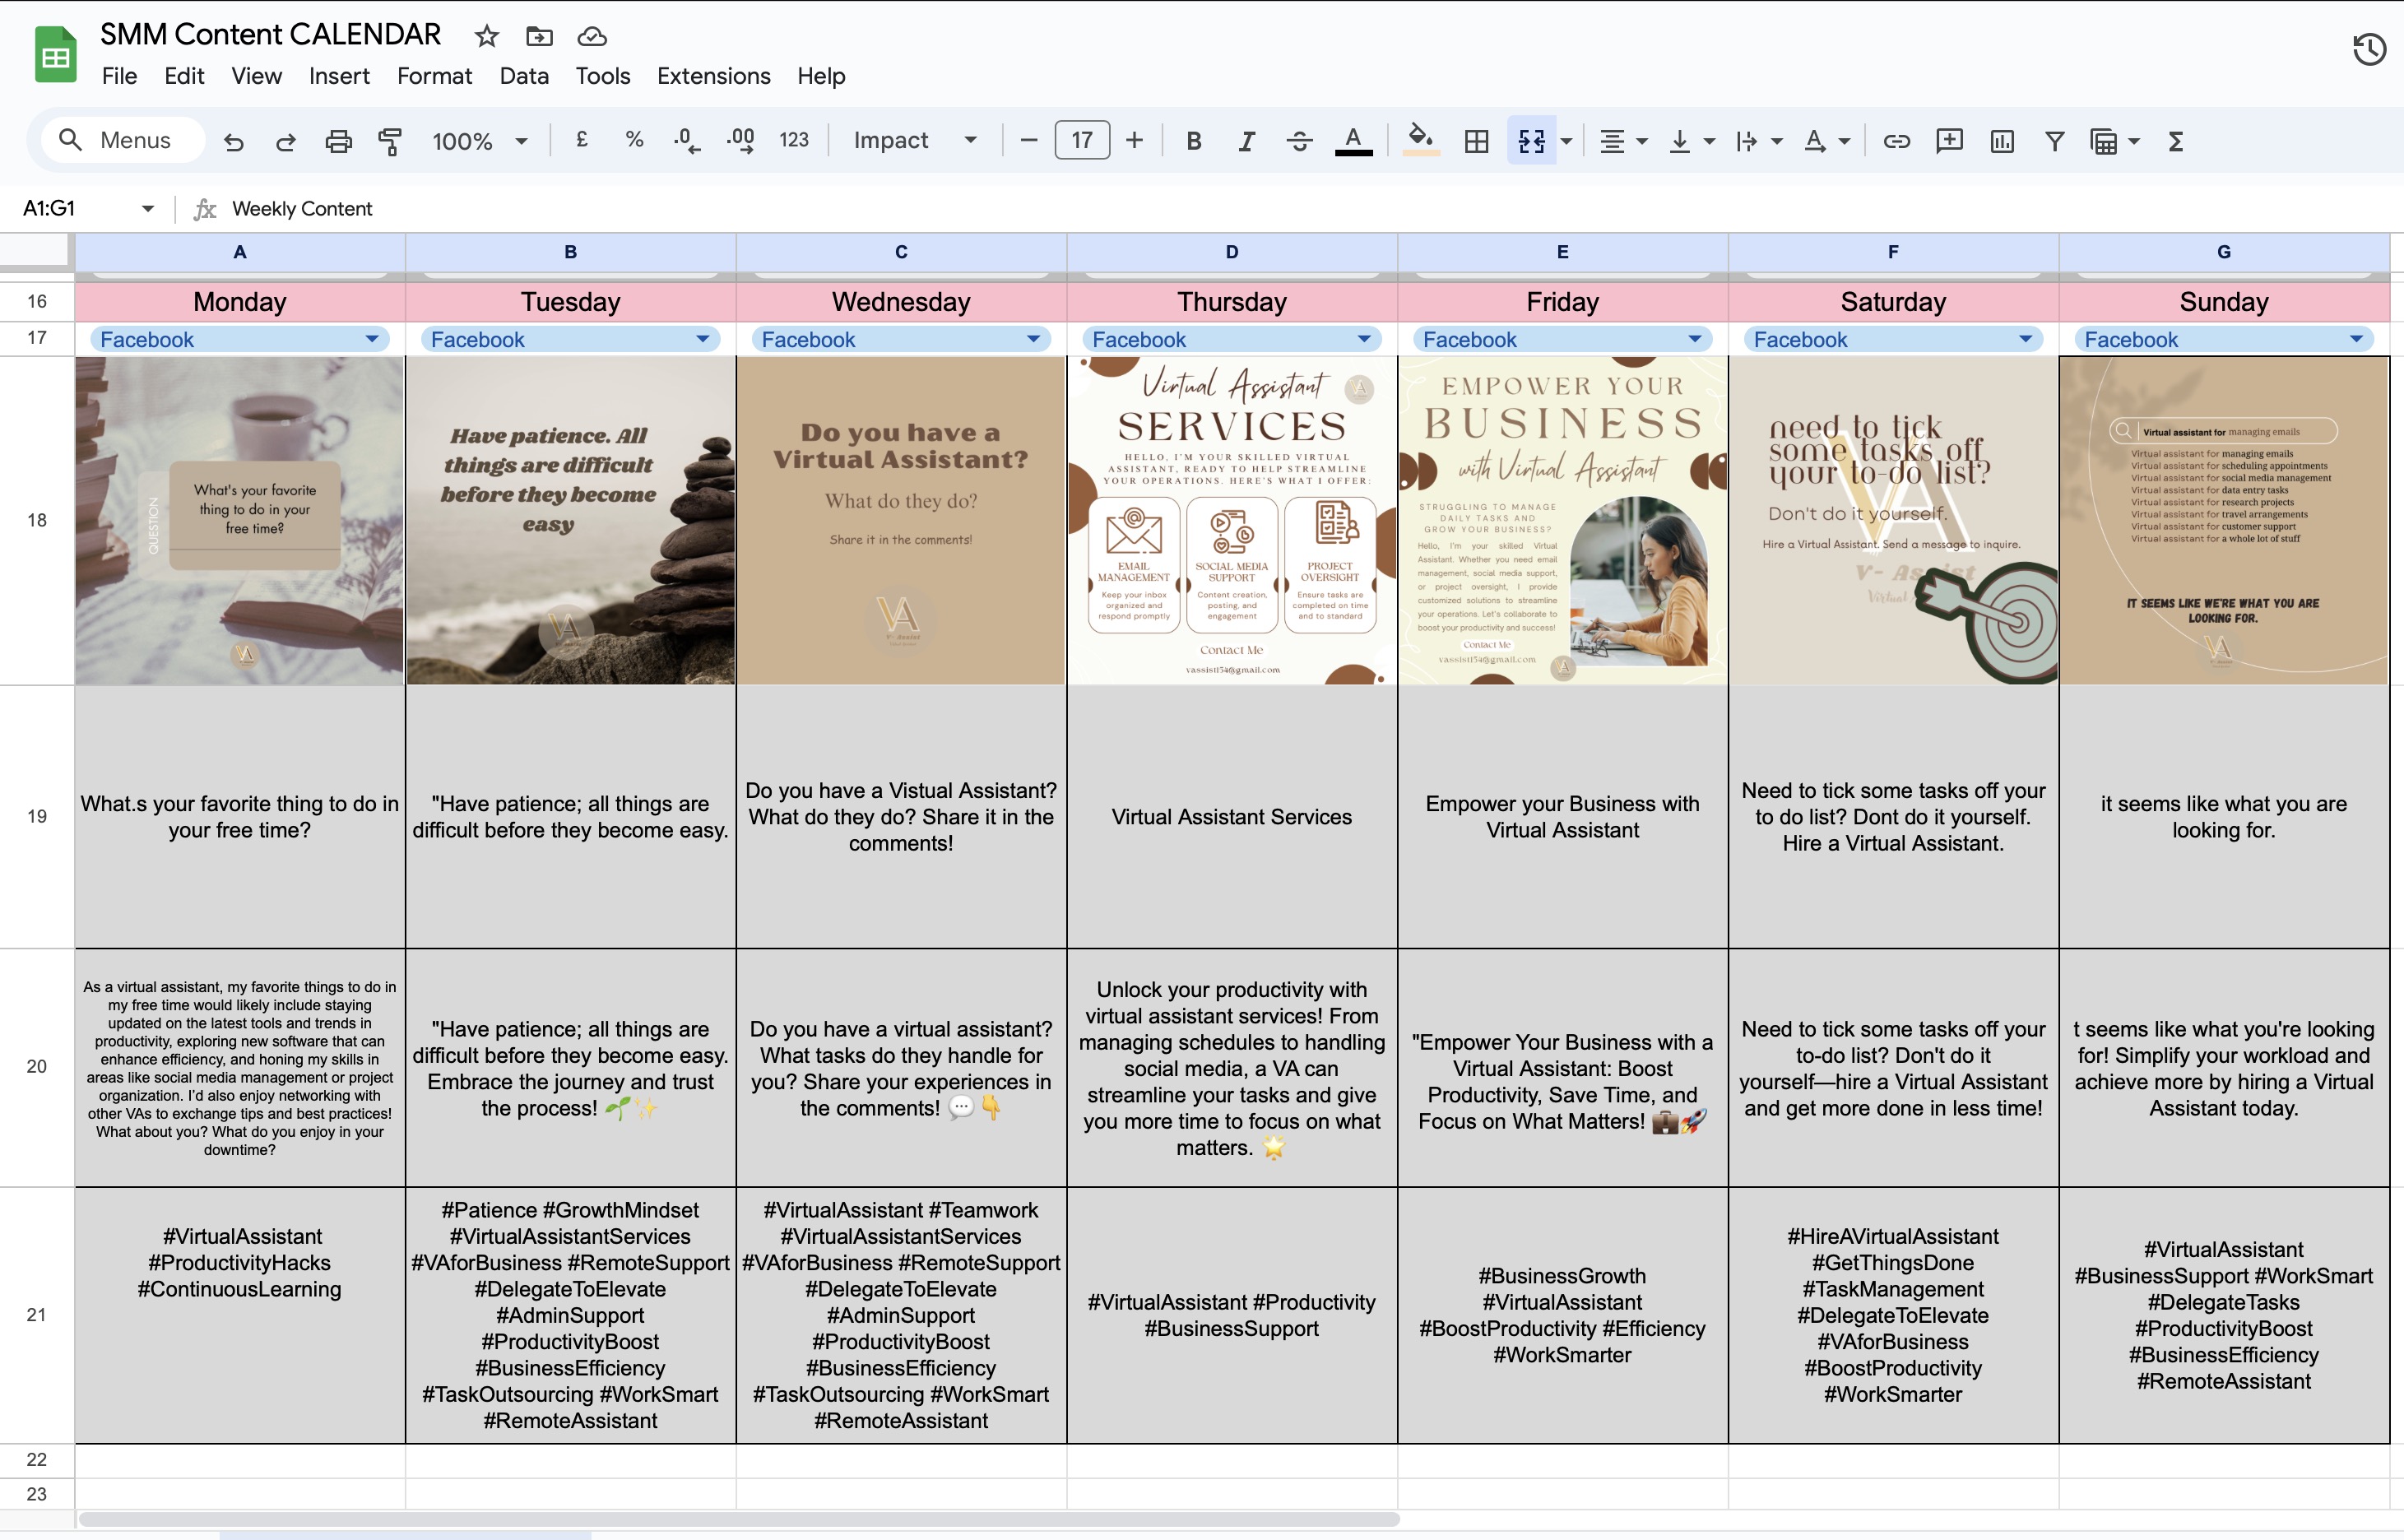Click the insert link icon
The width and height of the screenshot is (2404, 1540).
point(1896,141)
